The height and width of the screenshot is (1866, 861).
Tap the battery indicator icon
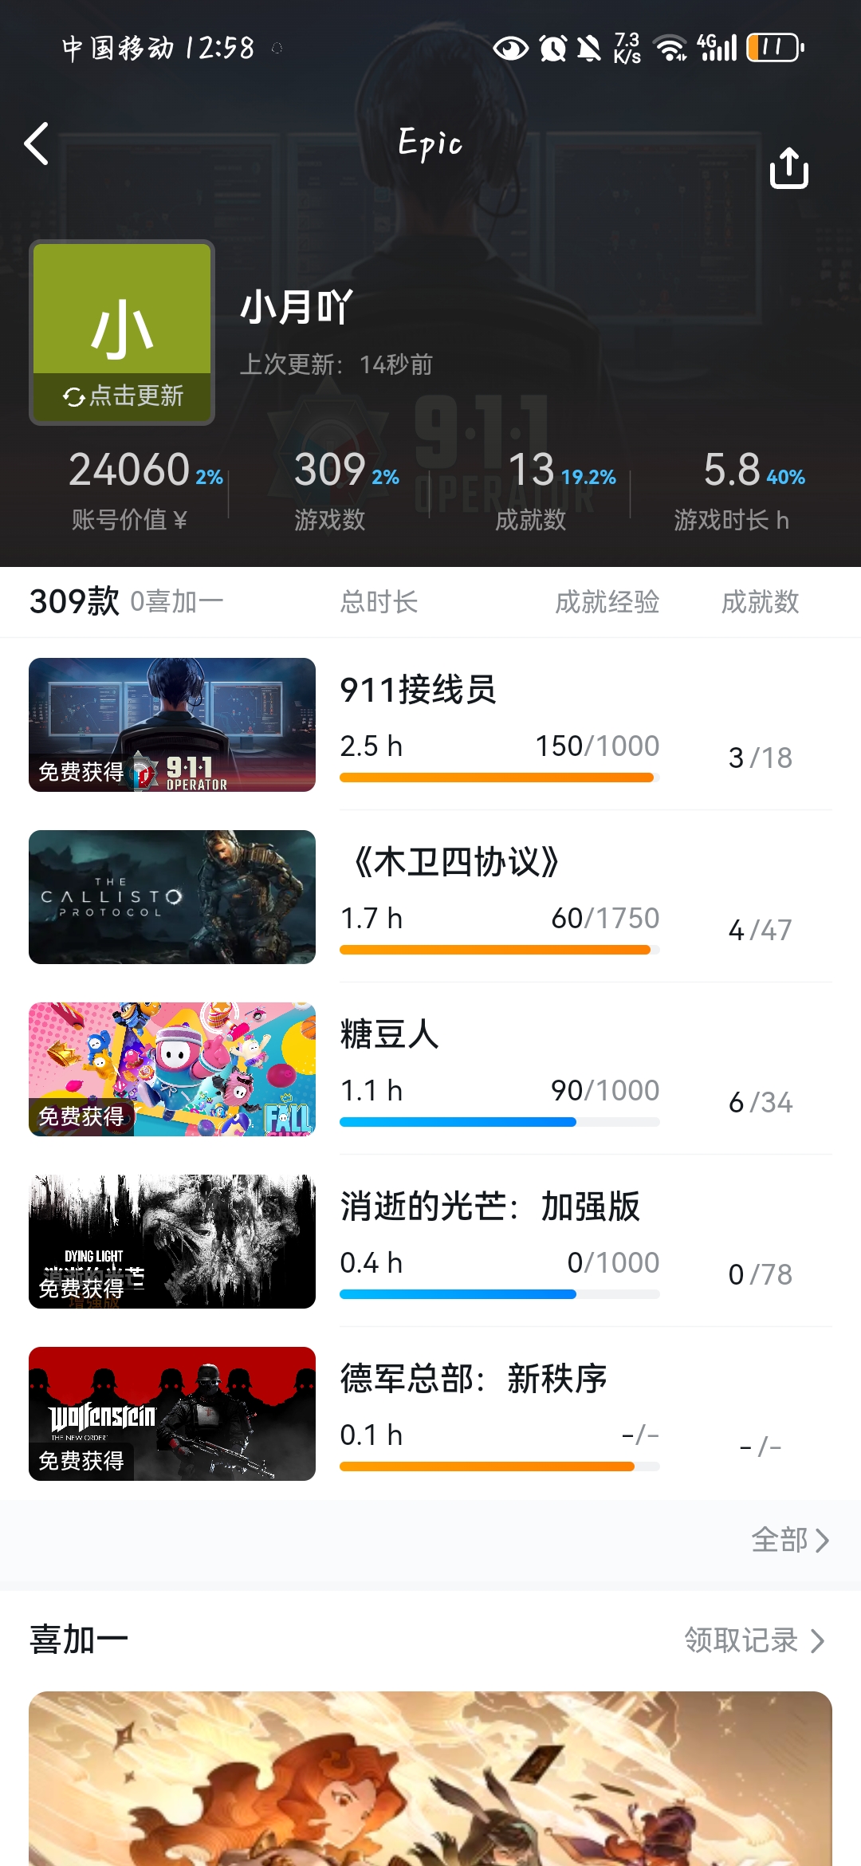tap(775, 48)
